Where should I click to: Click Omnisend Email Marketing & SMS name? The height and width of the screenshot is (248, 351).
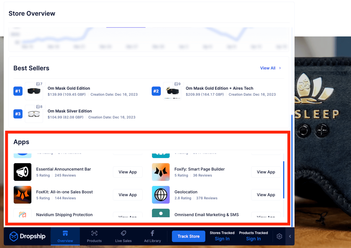tap(207, 215)
